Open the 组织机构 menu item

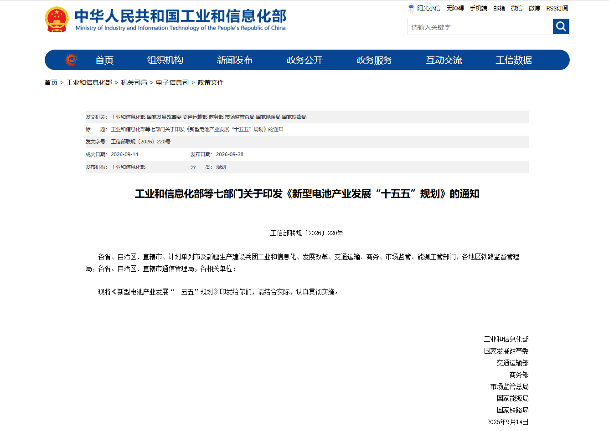click(165, 60)
